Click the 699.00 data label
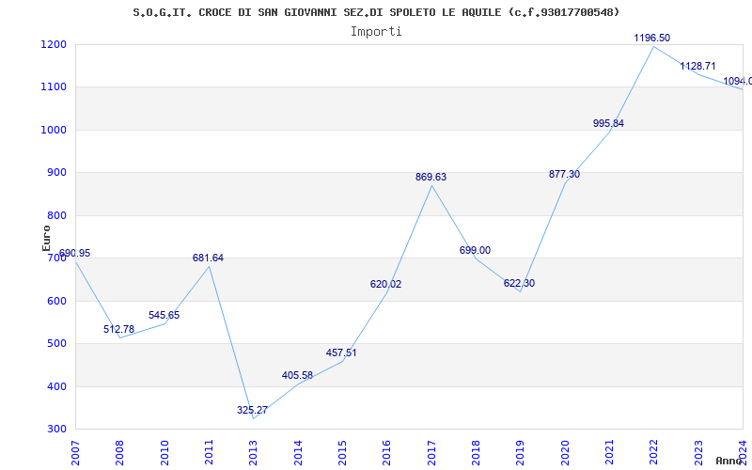 click(475, 251)
